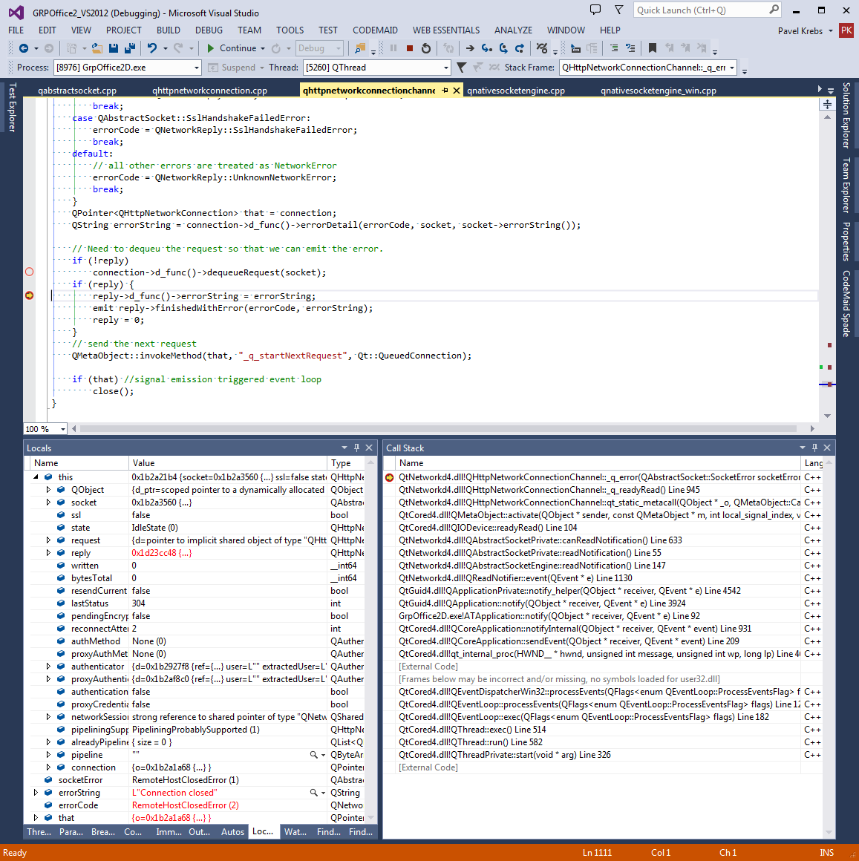Click the Save All icon
This screenshot has width=859, height=861.
(129, 48)
